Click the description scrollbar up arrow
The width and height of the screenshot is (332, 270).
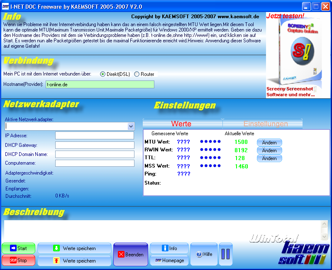(x=324, y=224)
